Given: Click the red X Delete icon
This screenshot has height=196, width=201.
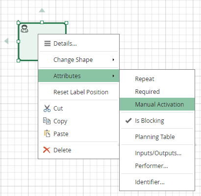Looking at the screenshot, I should [47, 150].
